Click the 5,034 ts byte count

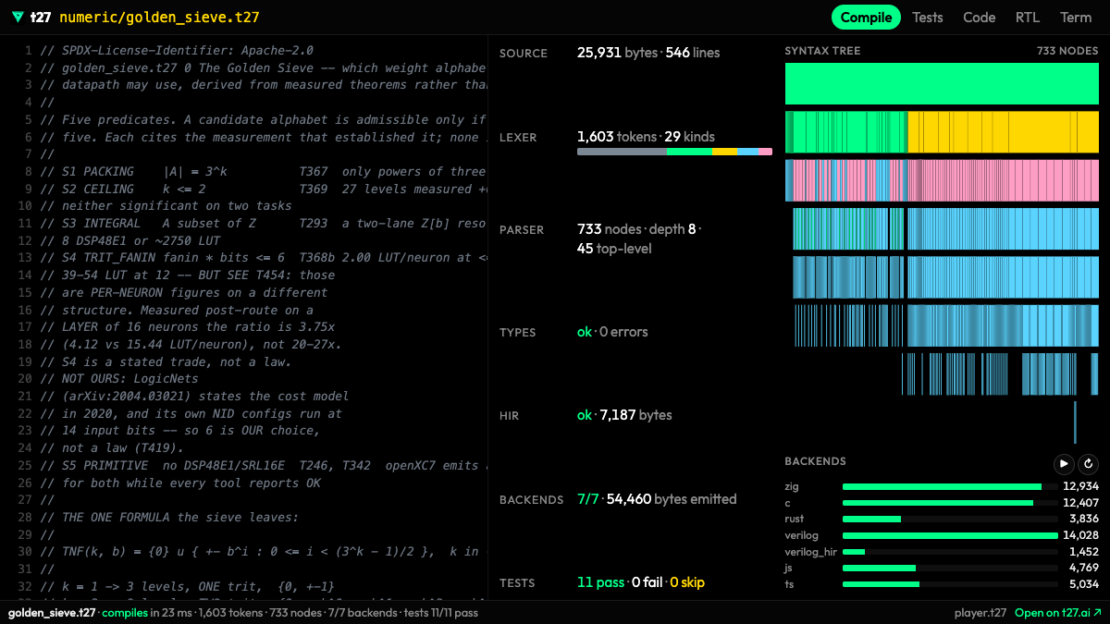click(x=1083, y=584)
